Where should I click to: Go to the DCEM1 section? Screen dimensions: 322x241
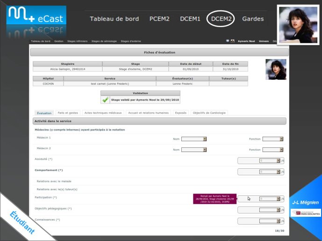(x=190, y=19)
